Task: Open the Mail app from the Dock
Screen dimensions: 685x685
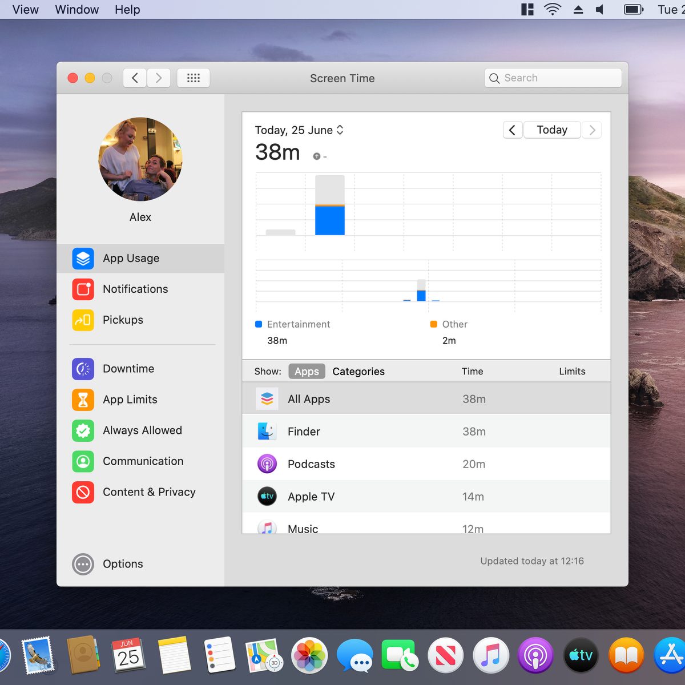Action: click(38, 655)
